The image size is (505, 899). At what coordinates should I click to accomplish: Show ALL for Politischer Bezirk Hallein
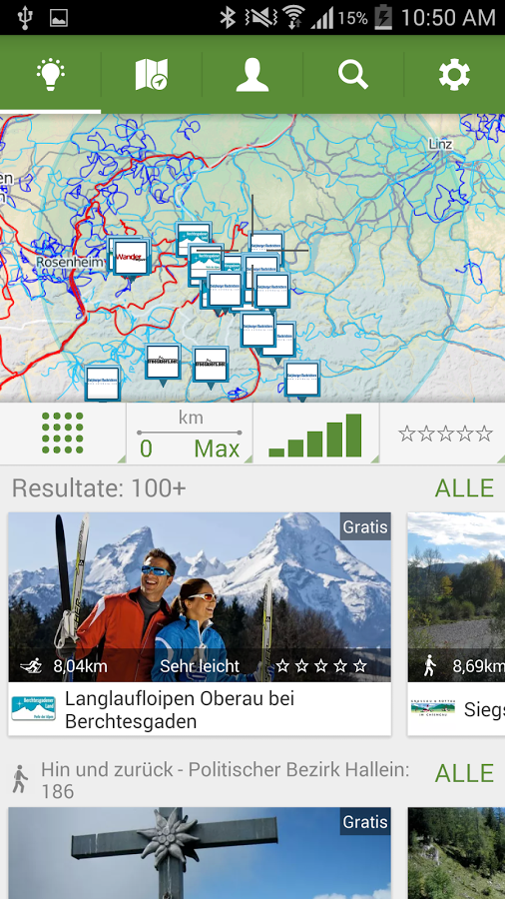tap(464, 773)
